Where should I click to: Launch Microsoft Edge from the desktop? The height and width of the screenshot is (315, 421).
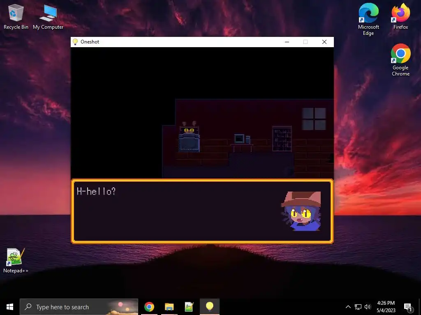[x=368, y=19]
